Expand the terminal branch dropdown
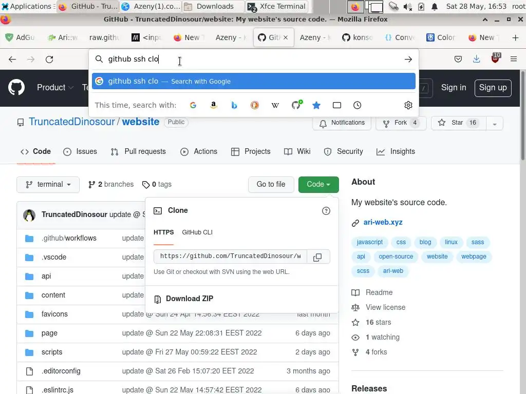 [x=48, y=185]
